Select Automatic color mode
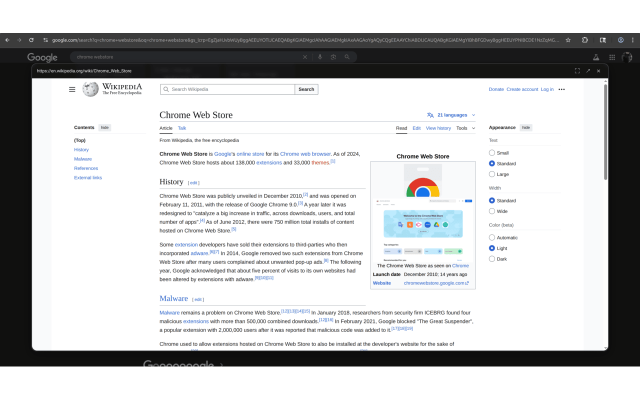The image size is (640, 400). click(x=492, y=237)
